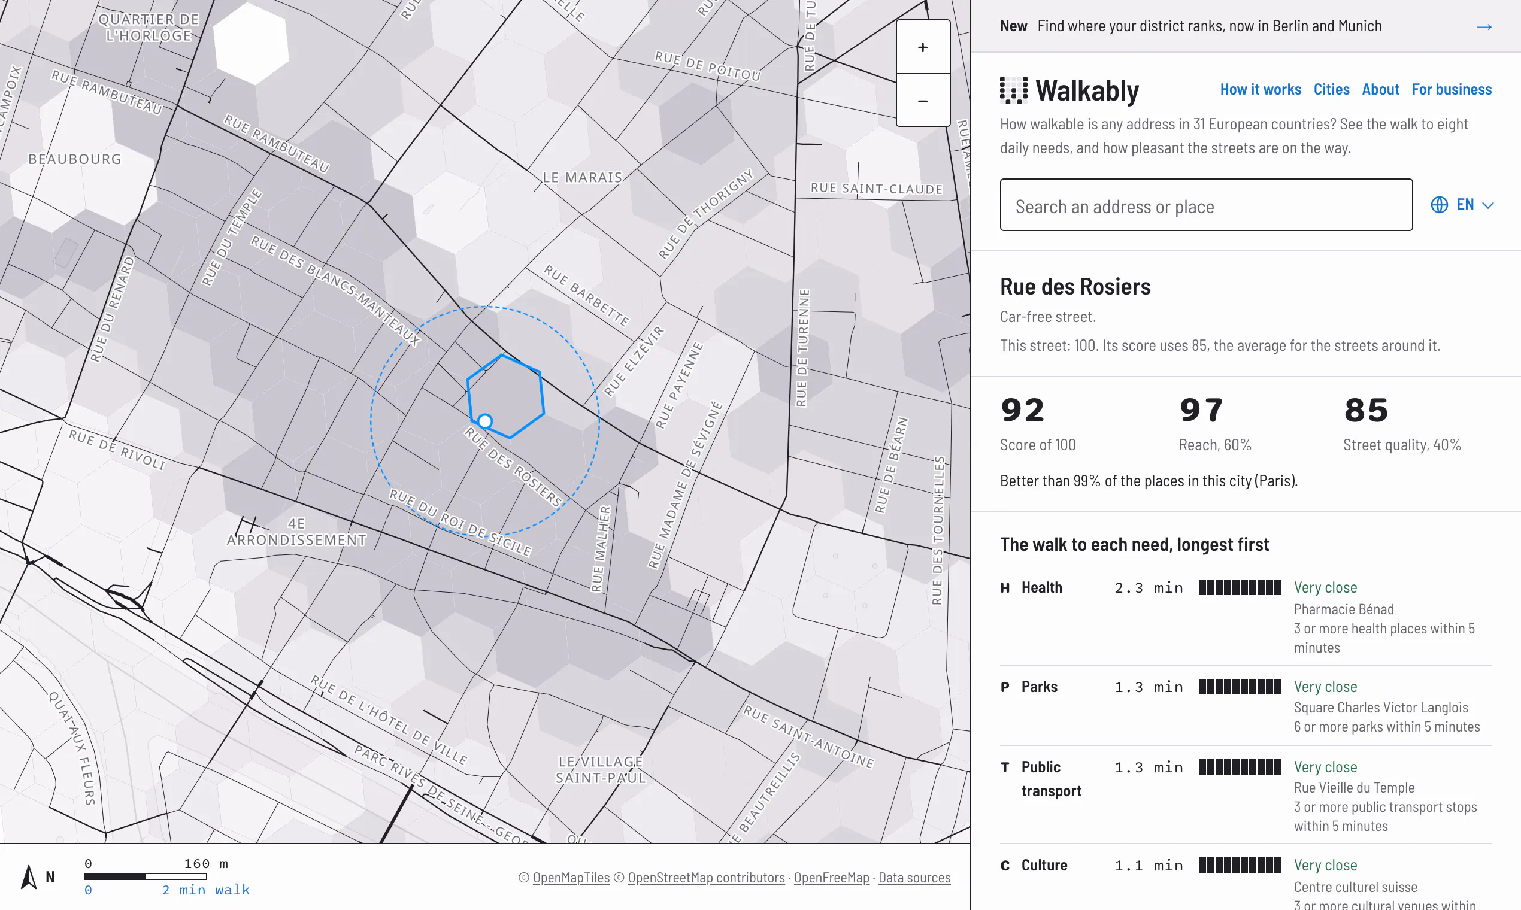Zoom in the map with plus button
This screenshot has height=910, width=1521.
coord(922,47)
